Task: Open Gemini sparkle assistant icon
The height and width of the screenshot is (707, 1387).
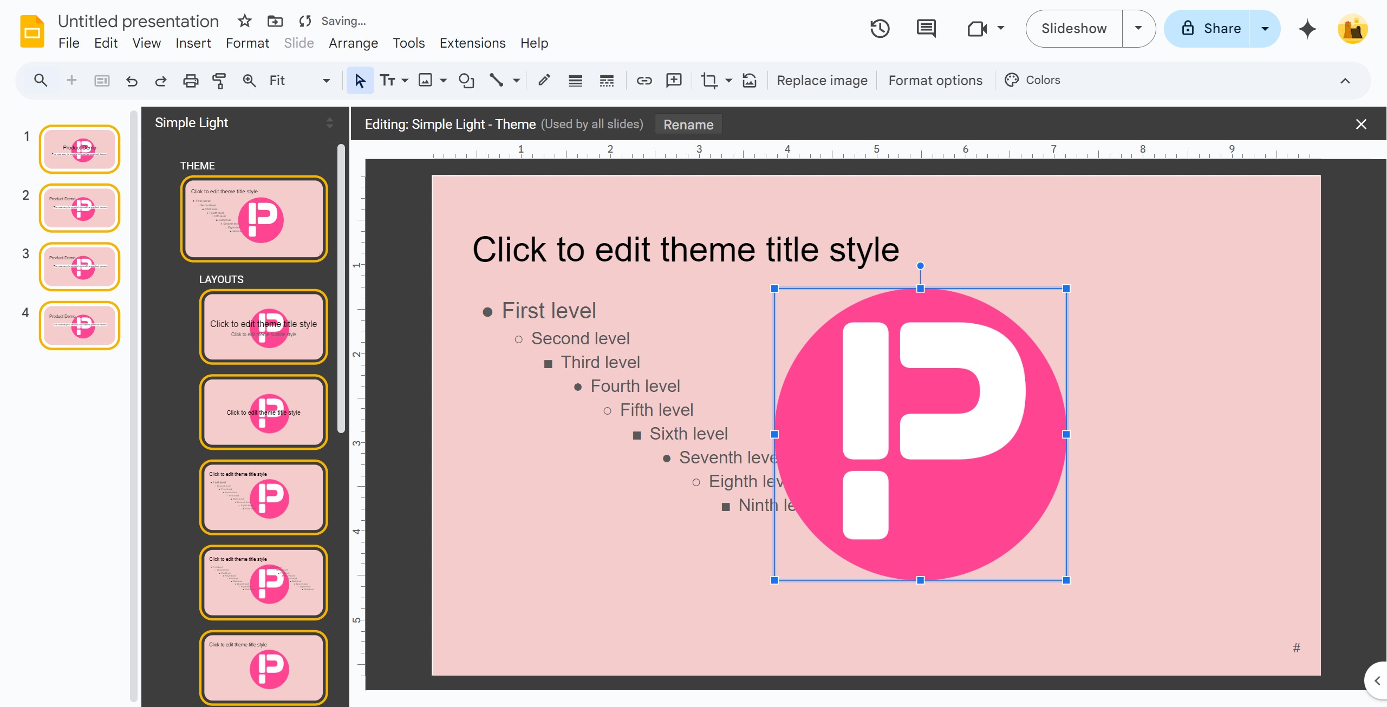Action: [x=1307, y=29]
